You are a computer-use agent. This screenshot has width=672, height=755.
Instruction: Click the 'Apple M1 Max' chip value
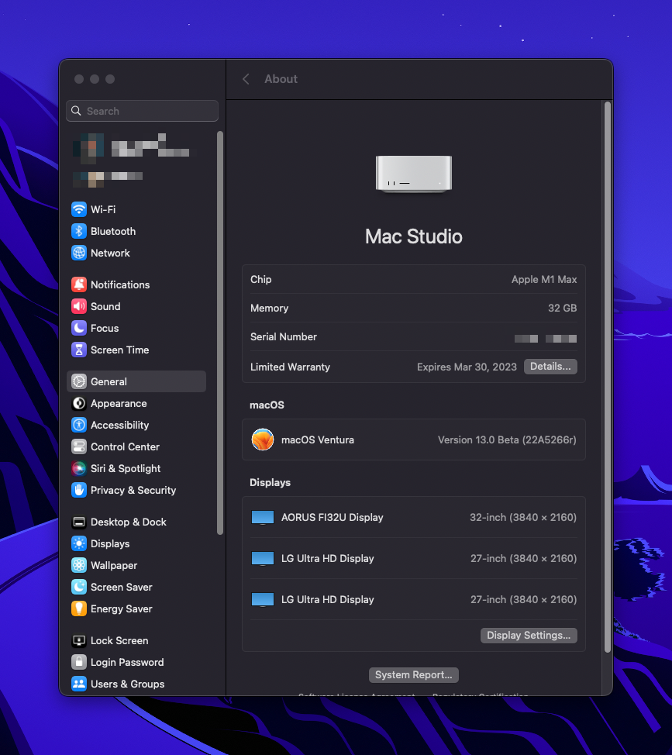point(544,279)
